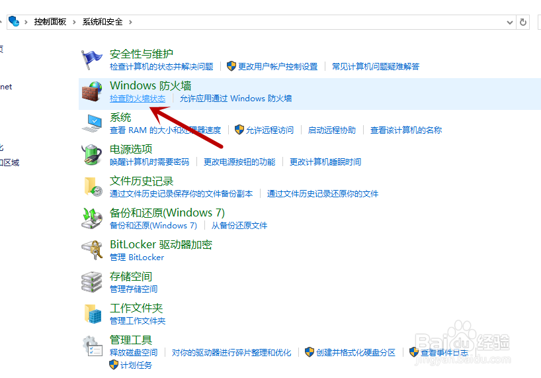
Task: Open 允许应用通过 Windows 防火墙 link
Action: [x=235, y=99]
